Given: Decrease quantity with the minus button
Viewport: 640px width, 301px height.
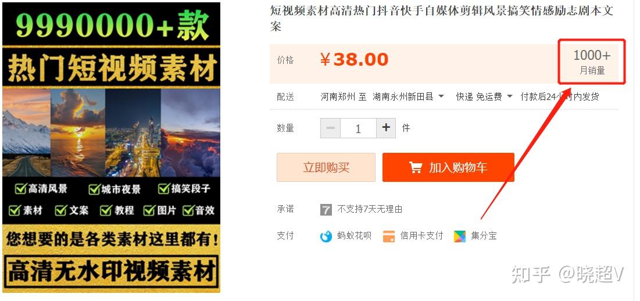Looking at the screenshot, I should (331, 128).
